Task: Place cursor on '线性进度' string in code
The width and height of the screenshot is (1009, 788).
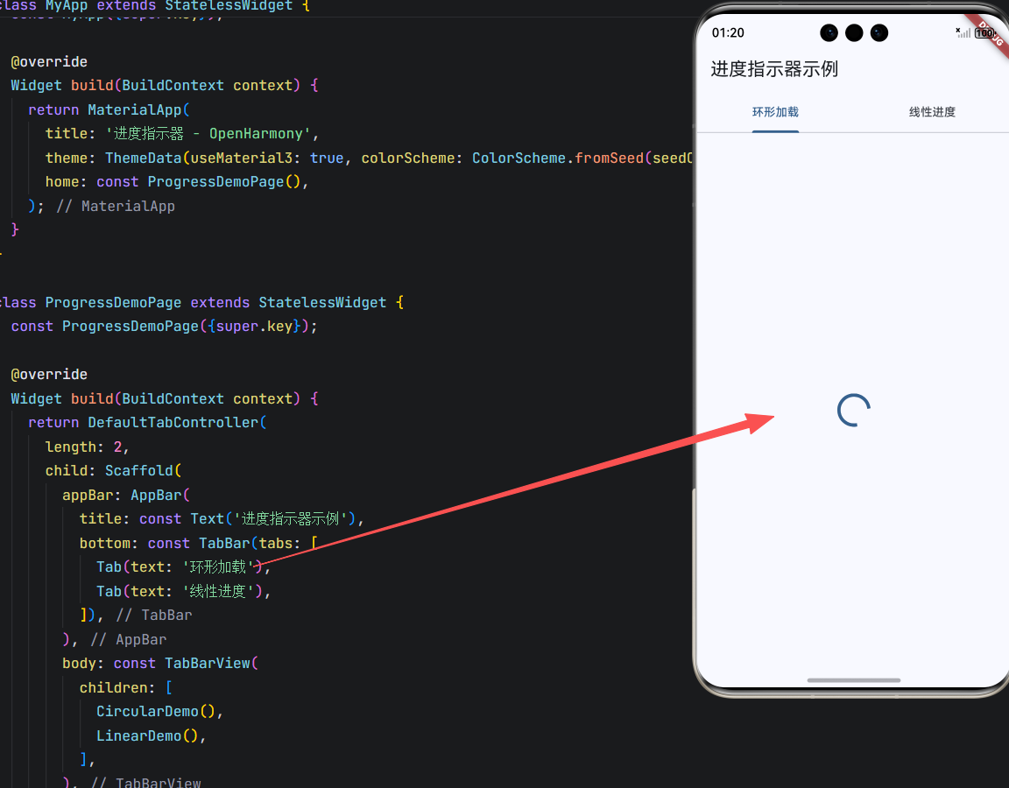Action: [x=217, y=591]
